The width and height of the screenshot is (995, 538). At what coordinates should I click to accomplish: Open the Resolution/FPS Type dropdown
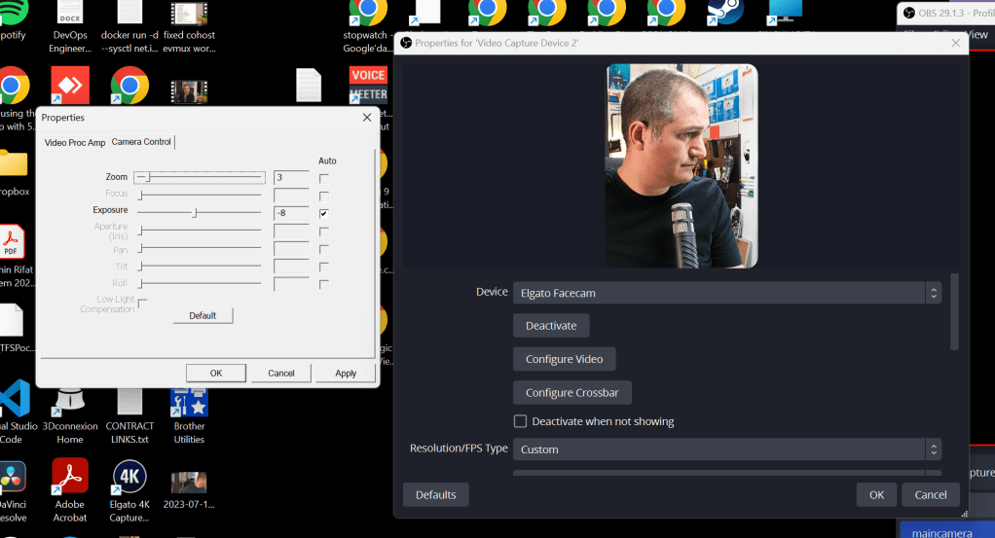pos(726,449)
